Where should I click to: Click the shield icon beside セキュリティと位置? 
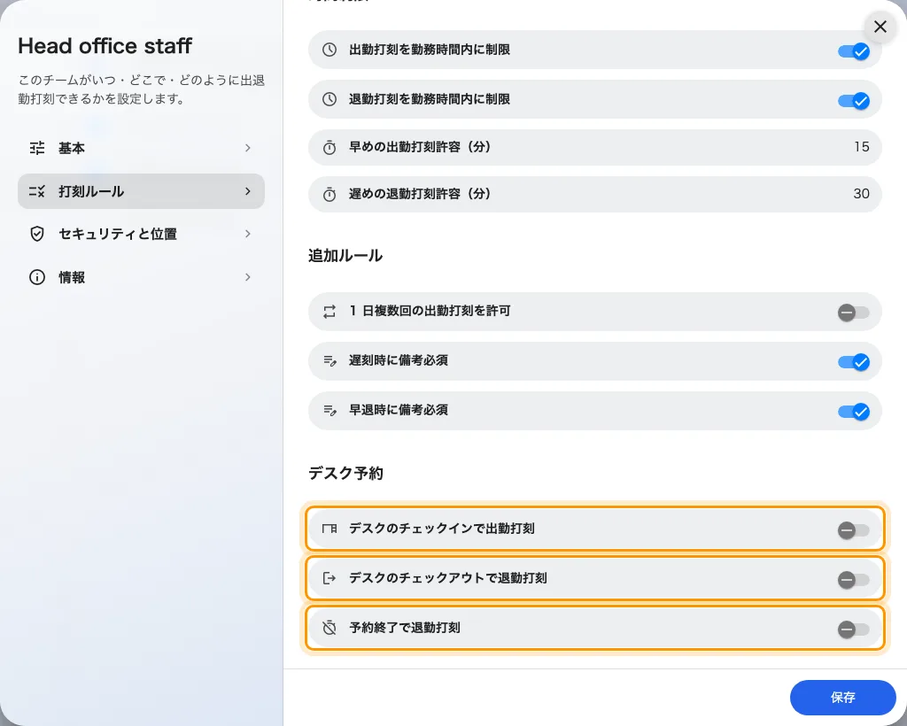pyautogui.click(x=37, y=234)
